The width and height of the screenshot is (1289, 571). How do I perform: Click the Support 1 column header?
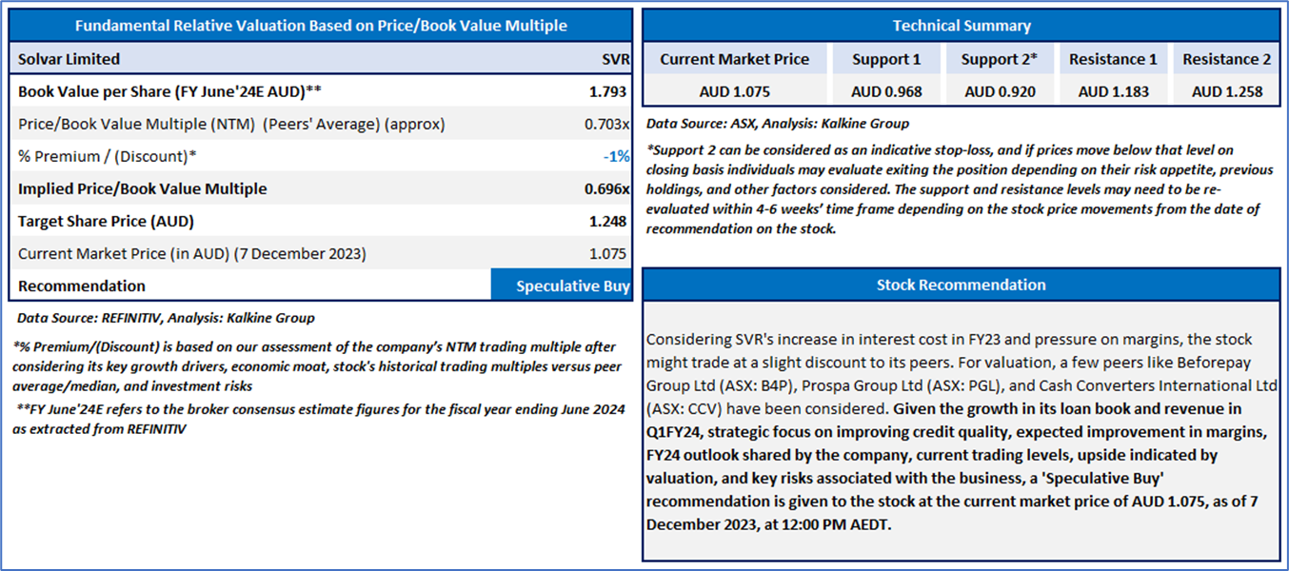pyautogui.click(x=886, y=59)
